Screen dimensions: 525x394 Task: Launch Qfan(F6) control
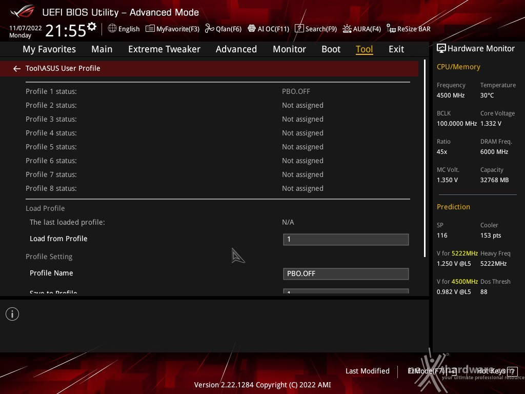pos(228,29)
